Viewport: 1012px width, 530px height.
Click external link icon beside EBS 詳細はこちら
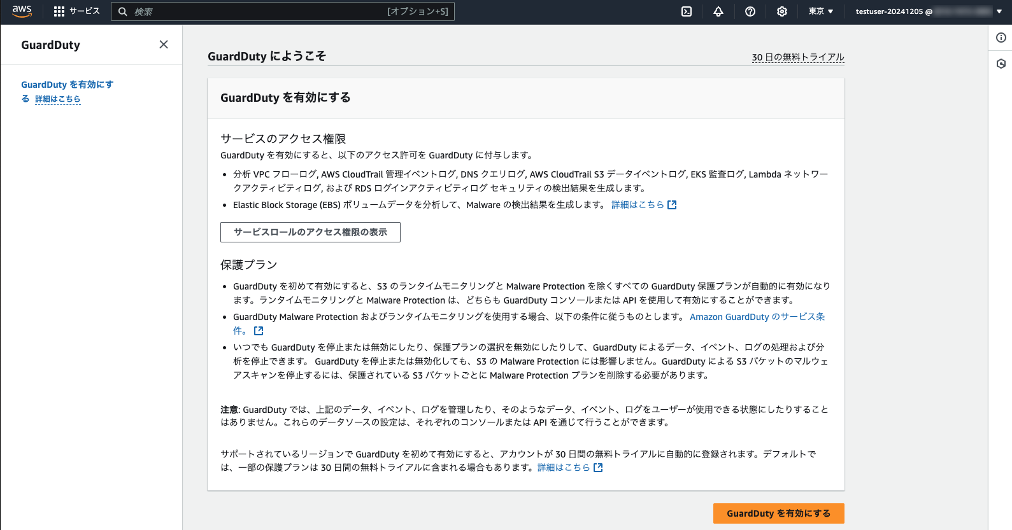[672, 205]
